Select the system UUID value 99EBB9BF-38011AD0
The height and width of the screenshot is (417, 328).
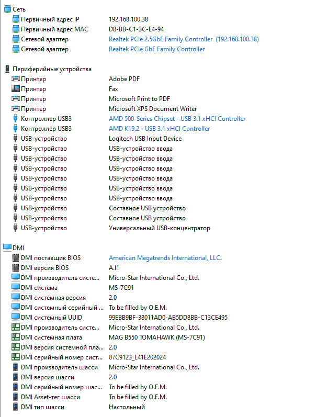coord(168,317)
